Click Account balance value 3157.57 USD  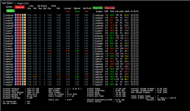[33, 89]
